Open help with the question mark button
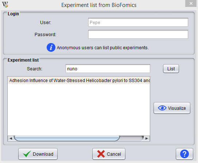The height and width of the screenshot is (163, 198). 185,154
